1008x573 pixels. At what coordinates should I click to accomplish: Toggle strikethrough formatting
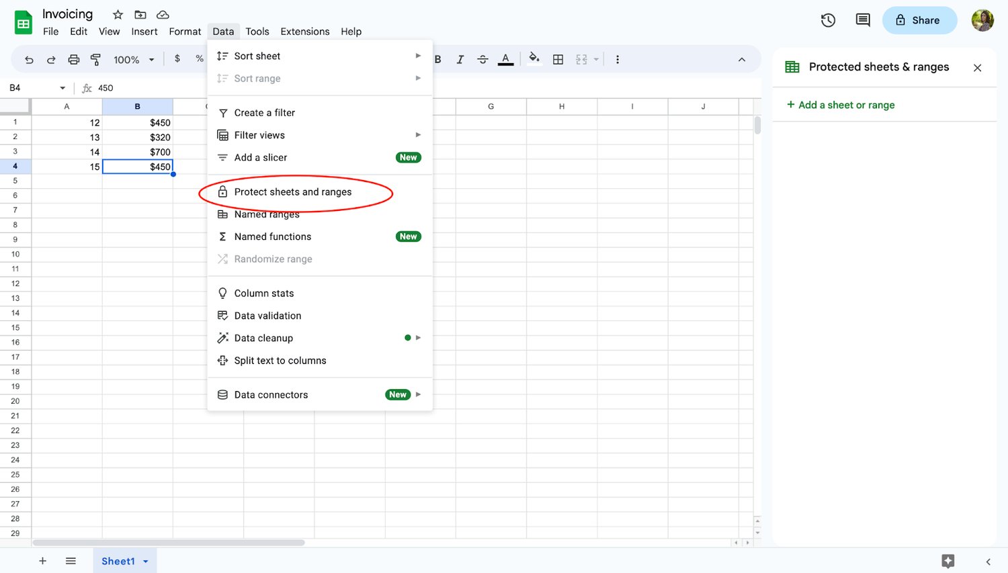(x=482, y=59)
